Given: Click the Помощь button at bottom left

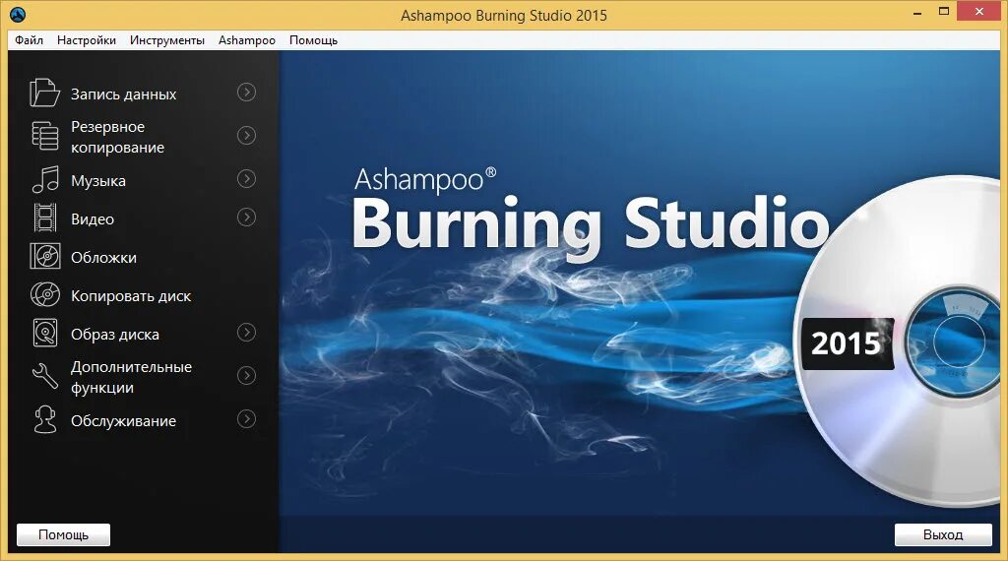Looking at the screenshot, I should coord(63,534).
